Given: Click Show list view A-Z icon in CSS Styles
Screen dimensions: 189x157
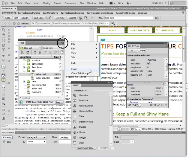Looking at the screenshot, I should 134,105.
